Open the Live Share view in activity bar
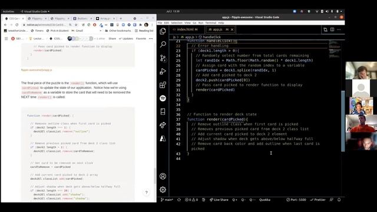The image size is (377, 212). tap(163, 125)
